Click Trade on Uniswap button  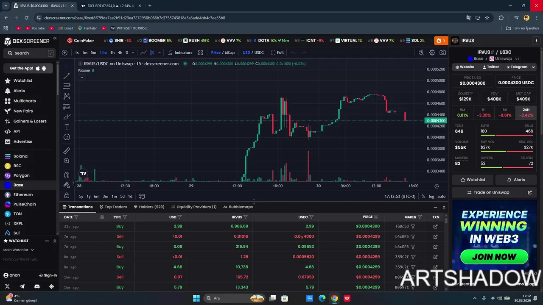[487, 192]
